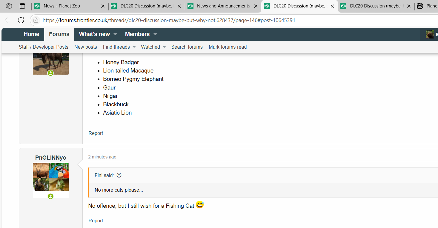Open the Forums navigation tab

point(59,34)
